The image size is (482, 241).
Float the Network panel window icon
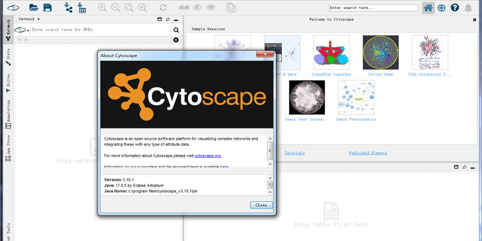coord(160,19)
